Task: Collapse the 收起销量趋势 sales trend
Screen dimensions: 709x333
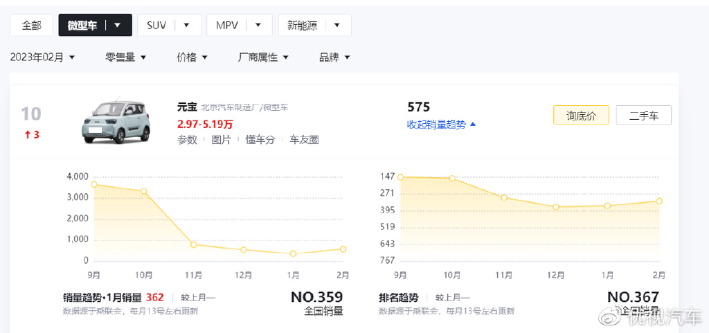Action: pyautogui.click(x=441, y=125)
